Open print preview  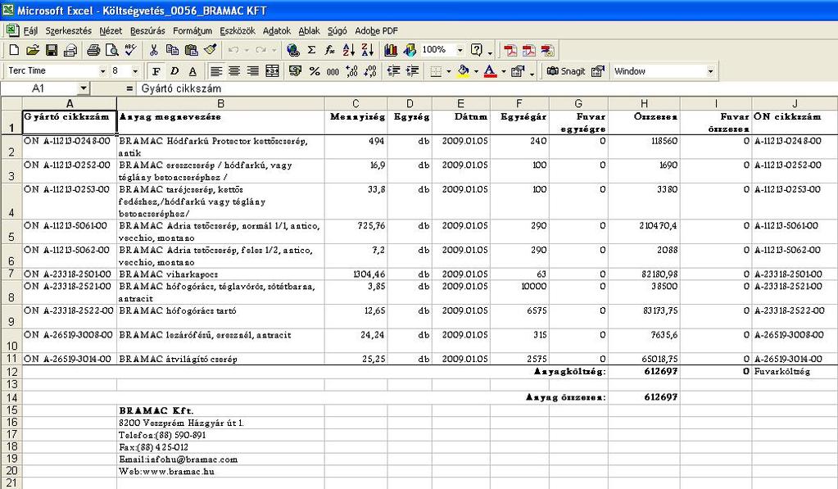point(111,50)
